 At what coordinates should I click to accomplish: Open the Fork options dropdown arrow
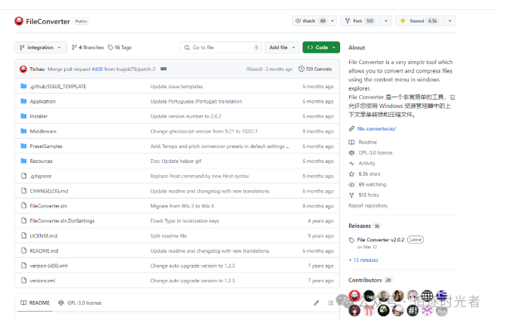coord(386,21)
